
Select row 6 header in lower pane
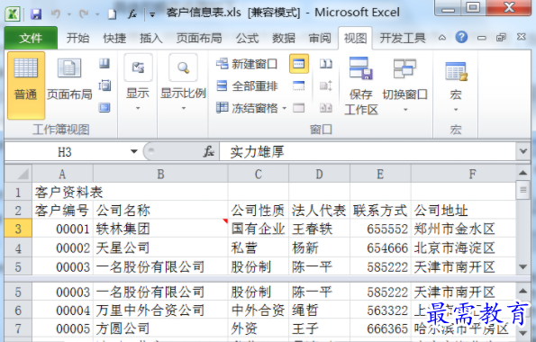(18, 310)
